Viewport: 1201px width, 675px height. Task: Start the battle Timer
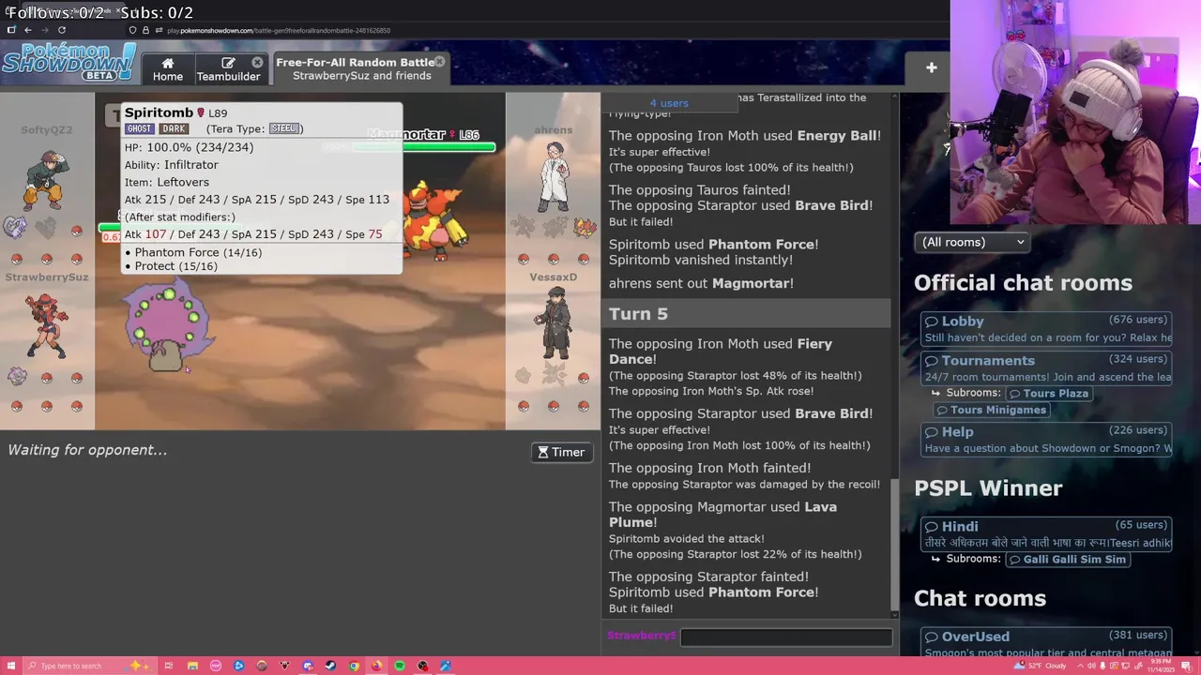(561, 452)
